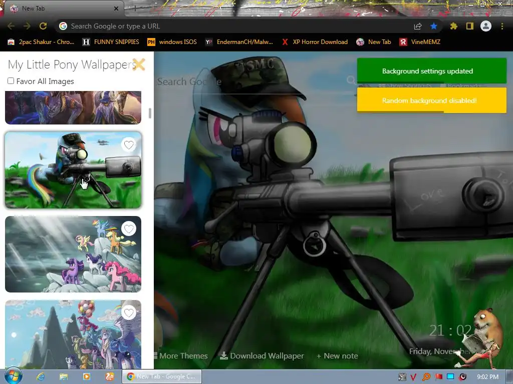
Task: Open the Windows Start orb
Action: click(x=13, y=376)
